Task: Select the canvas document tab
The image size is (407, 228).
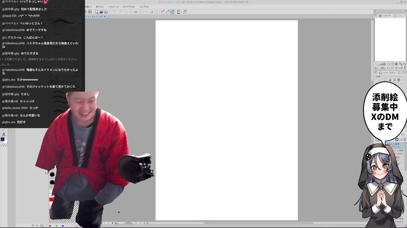Action: click(96, 16)
